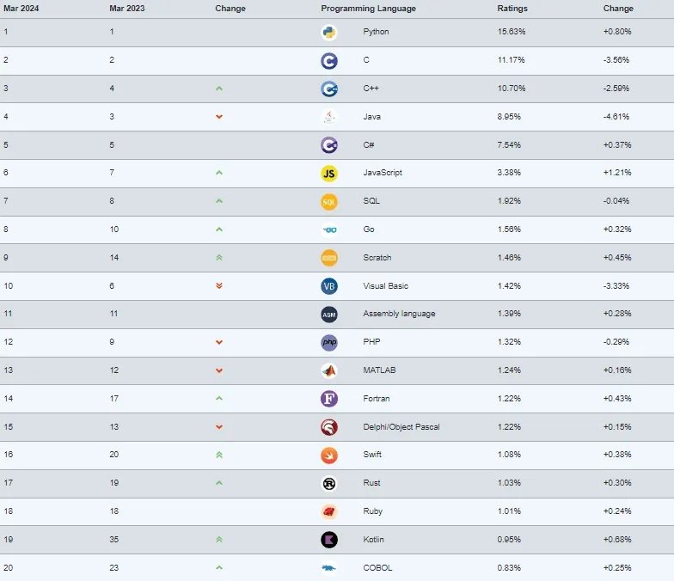The image size is (674, 581).
Task: Click the Programming Language column header
Action: (368, 9)
